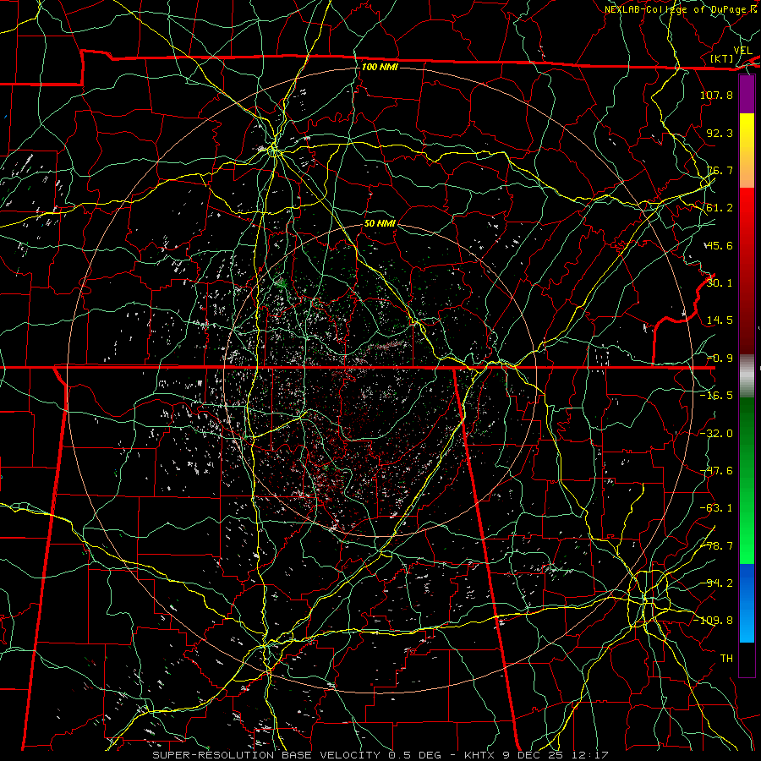Image resolution: width=761 pixels, height=761 pixels.
Task: Select the 76.7 velocity scale value
Action: (720, 170)
